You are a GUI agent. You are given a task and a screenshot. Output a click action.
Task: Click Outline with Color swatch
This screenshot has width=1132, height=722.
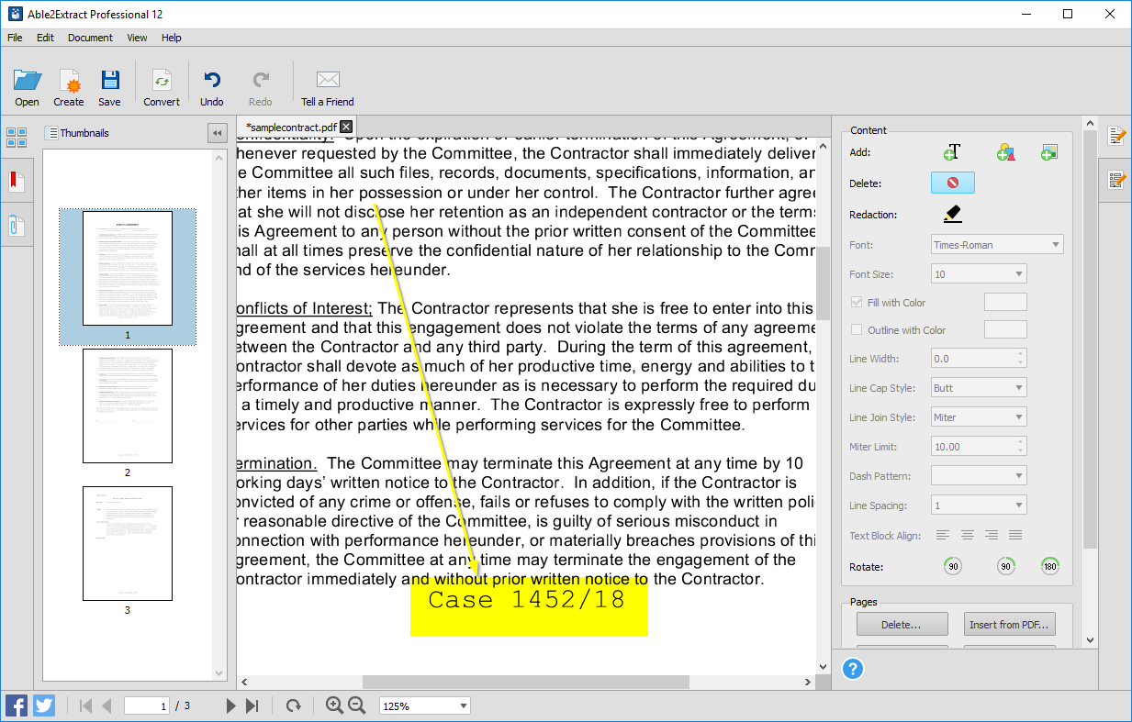tap(1005, 329)
